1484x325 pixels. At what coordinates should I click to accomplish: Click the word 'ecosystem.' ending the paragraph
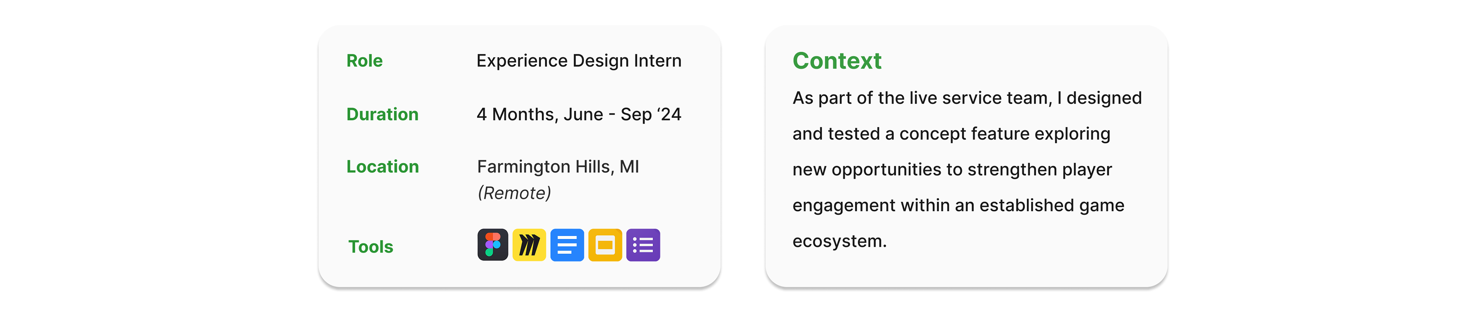[x=839, y=241]
